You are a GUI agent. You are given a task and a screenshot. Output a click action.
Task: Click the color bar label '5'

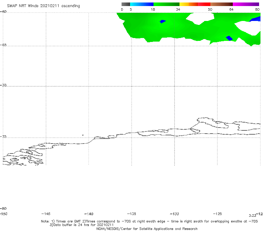[x=131, y=10]
